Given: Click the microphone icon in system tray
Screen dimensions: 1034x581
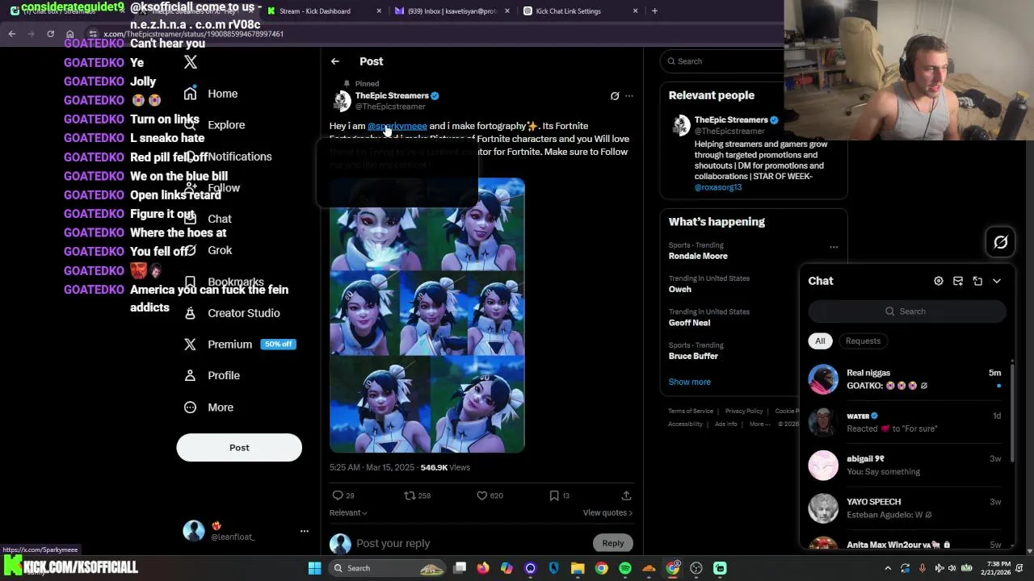Looking at the screenshot, I should 922,568.
